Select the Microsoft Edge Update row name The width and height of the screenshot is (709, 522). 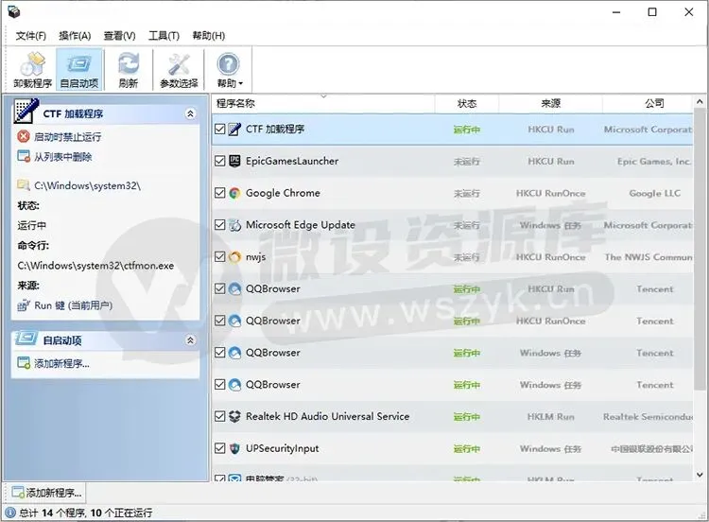(301, 225)
